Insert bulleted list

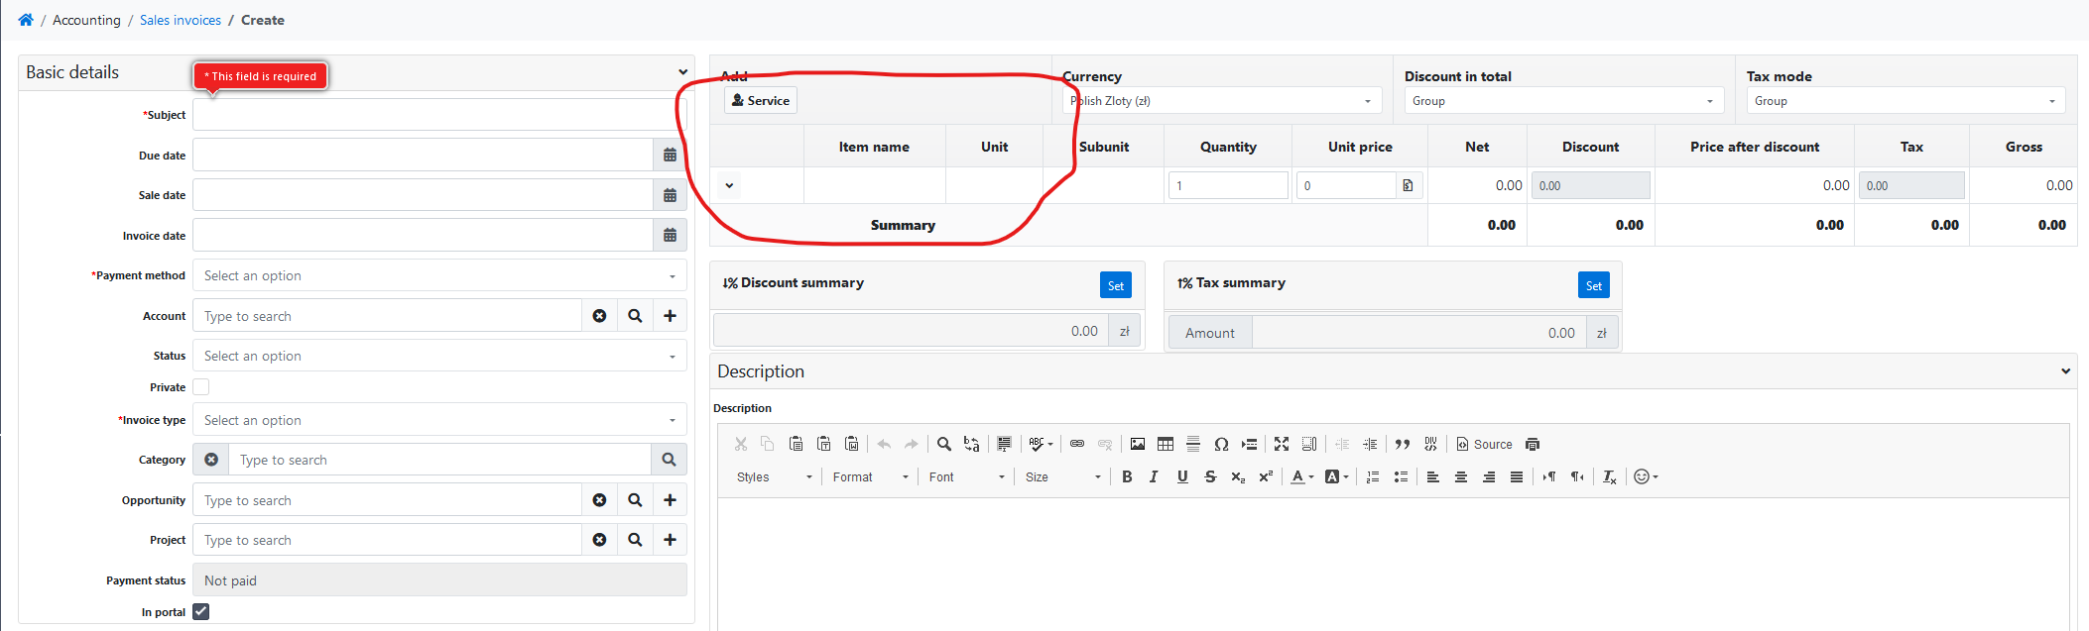coord(1401,476)
